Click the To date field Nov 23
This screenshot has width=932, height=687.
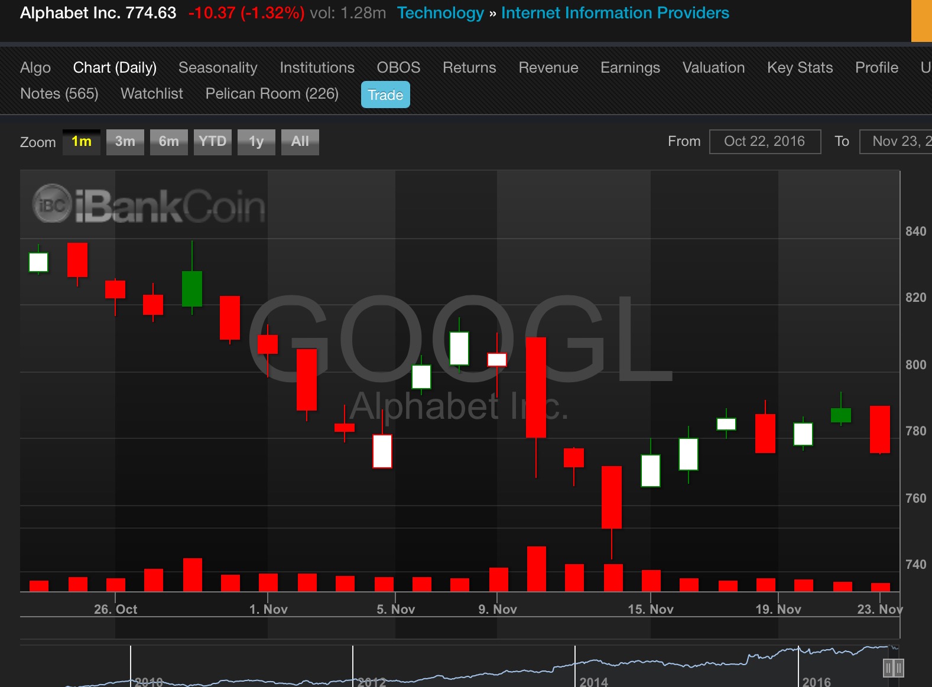[x=895, y=142]
